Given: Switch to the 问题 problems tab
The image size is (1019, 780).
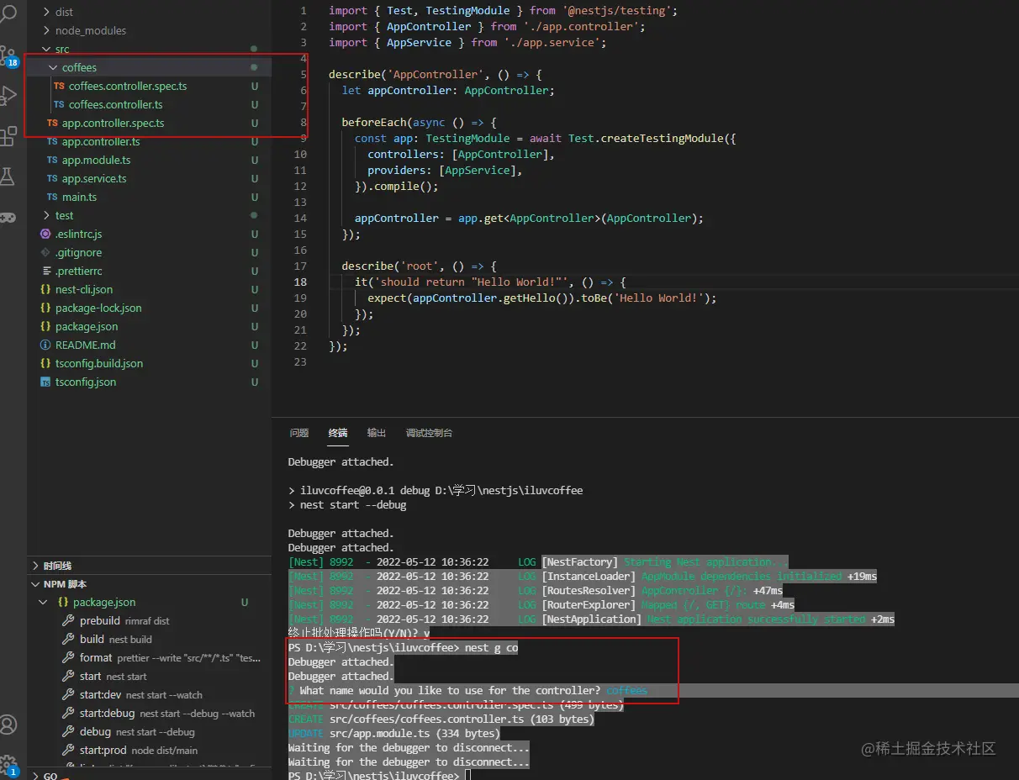Looking at the screenshot, I should pyautogui.click(x=299, y=433).
